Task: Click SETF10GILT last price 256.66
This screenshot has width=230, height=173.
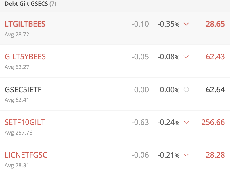Action: pyautogui.click(x=213, y=122)
